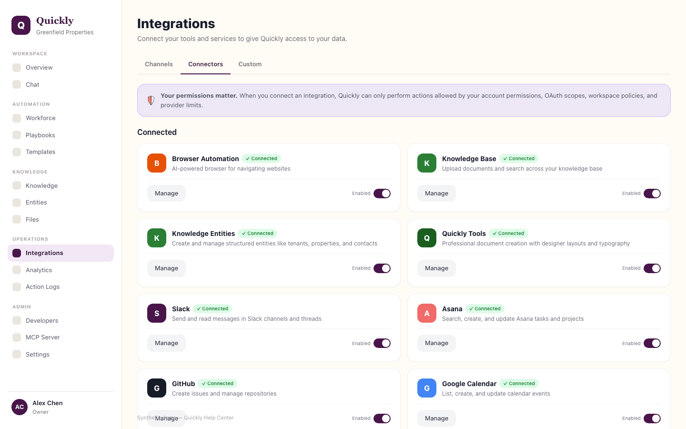Image resolution: width=686 pixels, height=429 pixels.
Task: Click the Analytics sidebar icon
Action: click(17, 270)
